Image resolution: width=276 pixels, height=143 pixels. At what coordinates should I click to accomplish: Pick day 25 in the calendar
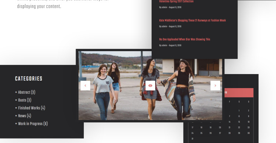pyautogui.click(x=201, y=133)
